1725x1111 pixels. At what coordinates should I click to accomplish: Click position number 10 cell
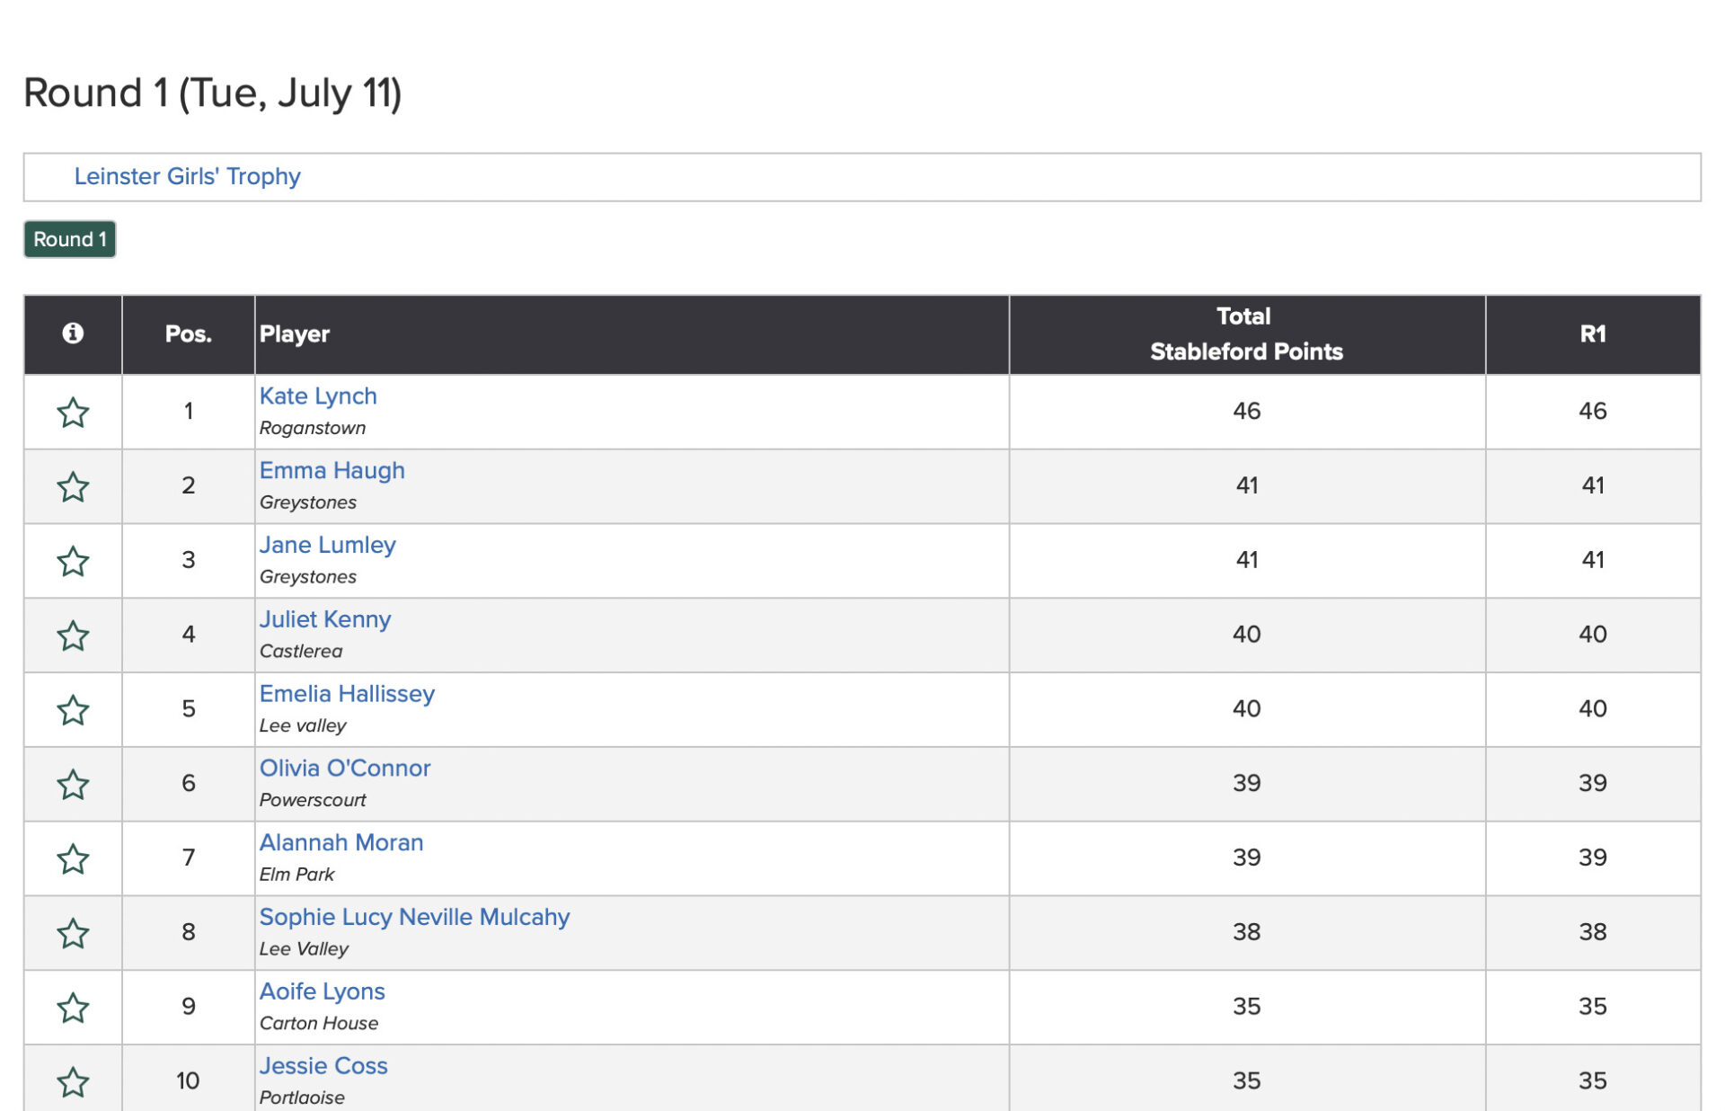pyautogui.click(x=188, y=1081)
